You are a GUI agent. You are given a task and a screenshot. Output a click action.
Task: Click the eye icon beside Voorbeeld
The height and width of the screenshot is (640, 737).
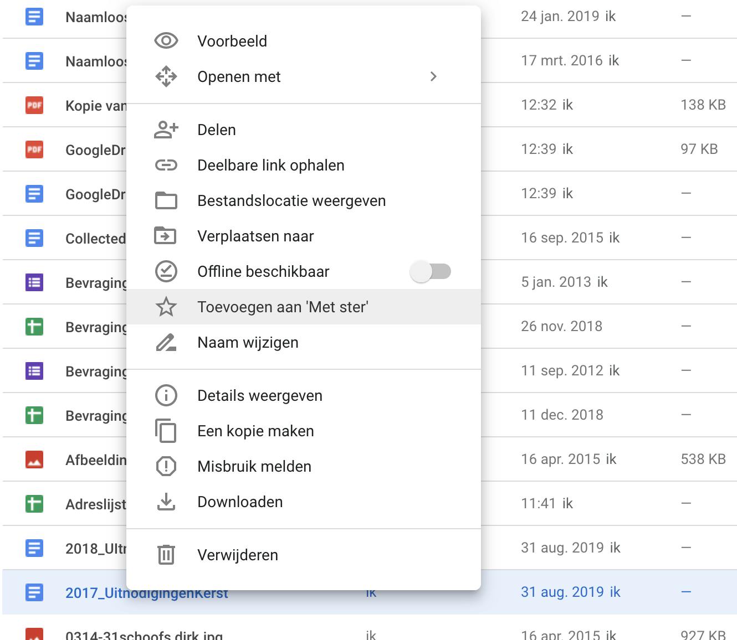click(166, 41)
